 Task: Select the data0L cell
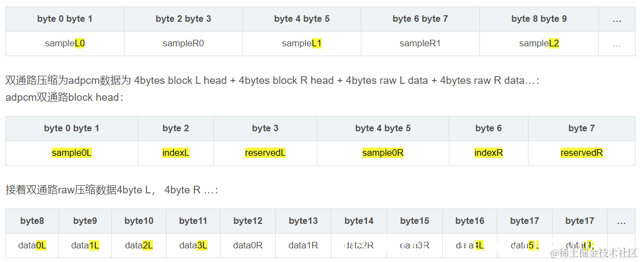click(x=32, y=245)
